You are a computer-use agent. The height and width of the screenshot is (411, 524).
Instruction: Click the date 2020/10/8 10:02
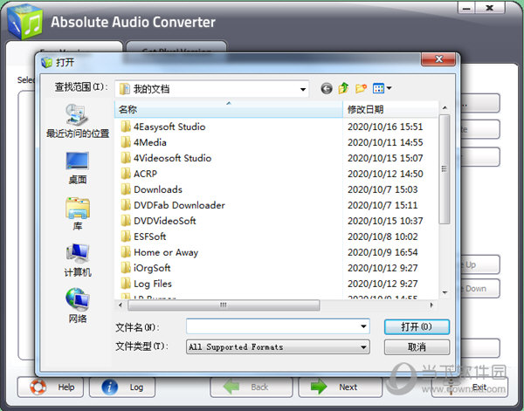pos(383,236)
